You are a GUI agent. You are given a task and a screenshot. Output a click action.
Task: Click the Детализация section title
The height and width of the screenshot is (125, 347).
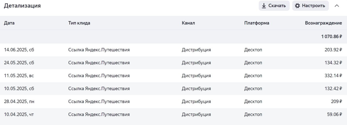(x=22, y=6)
